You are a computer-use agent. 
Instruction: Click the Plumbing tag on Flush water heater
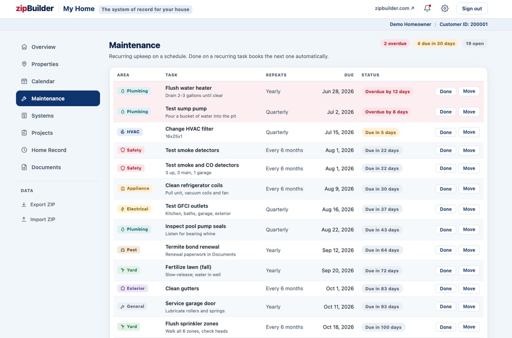pyautogui.click(x=134, y=91)
